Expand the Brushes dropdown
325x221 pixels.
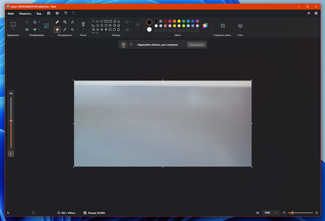[83, 29]
